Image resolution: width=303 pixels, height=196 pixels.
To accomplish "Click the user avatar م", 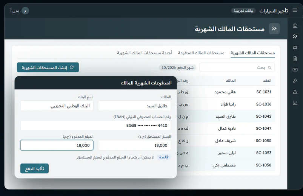I will 25,11.
